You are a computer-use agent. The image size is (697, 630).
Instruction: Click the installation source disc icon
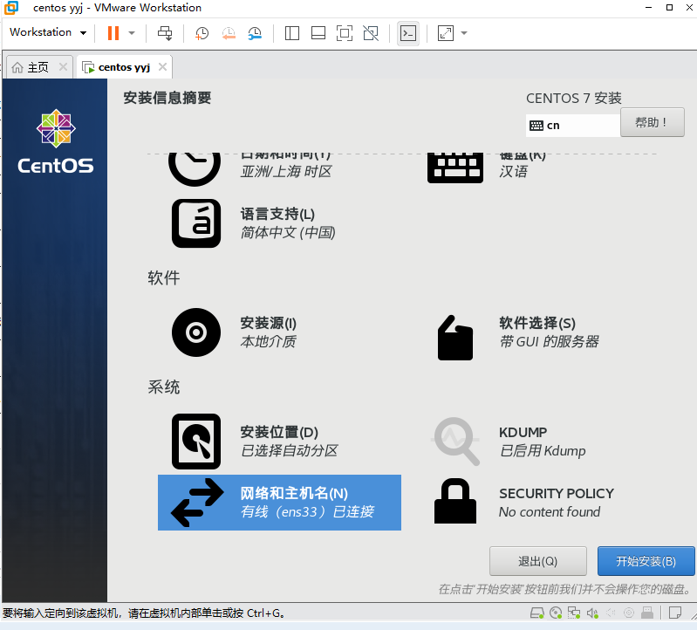point(196,332)
